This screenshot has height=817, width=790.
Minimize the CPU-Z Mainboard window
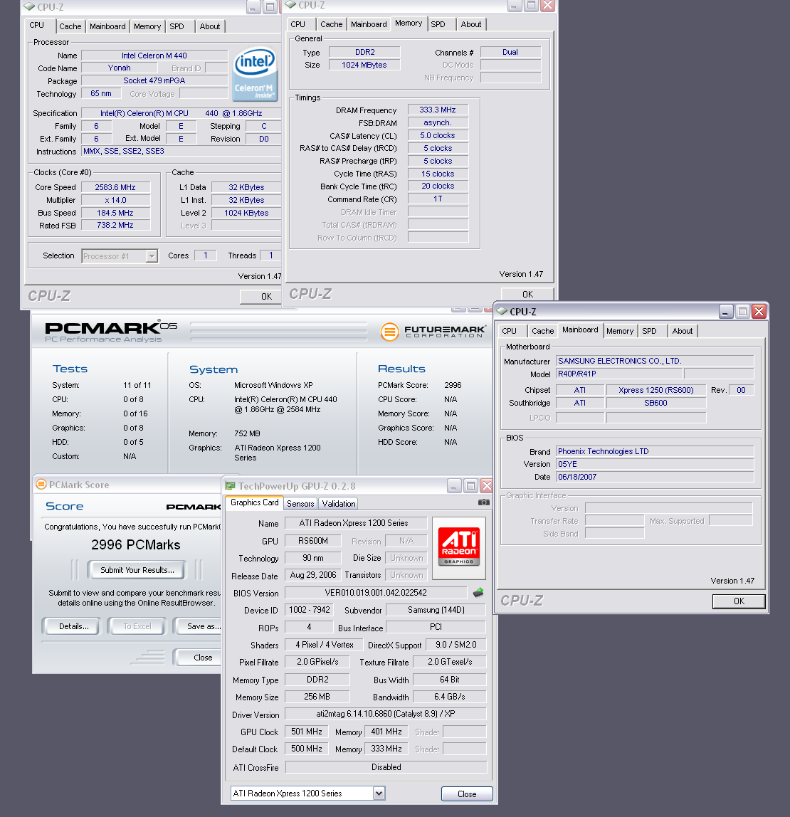pos(726,312)
